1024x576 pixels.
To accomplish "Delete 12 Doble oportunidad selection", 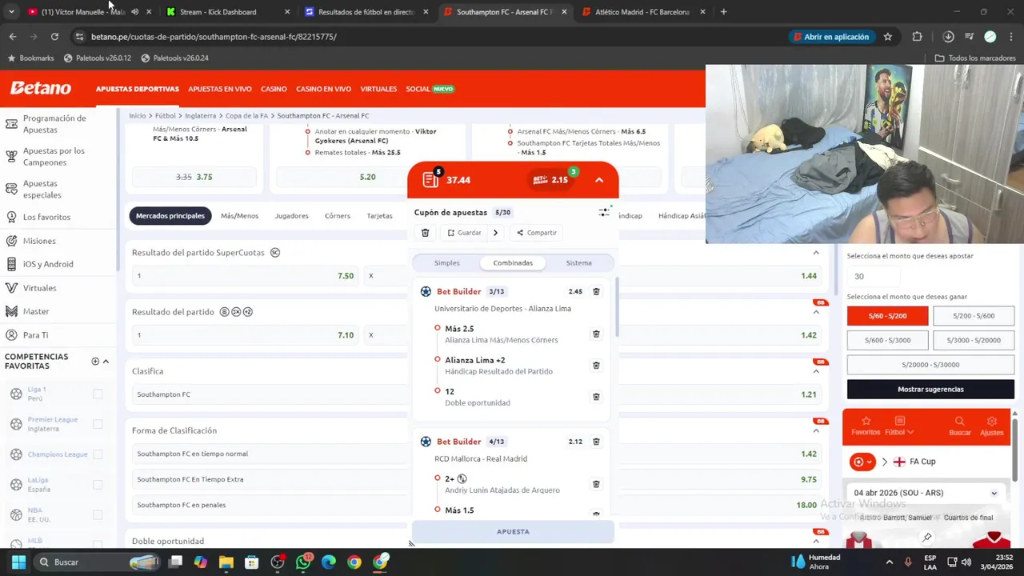I will (x=596, y=397).
